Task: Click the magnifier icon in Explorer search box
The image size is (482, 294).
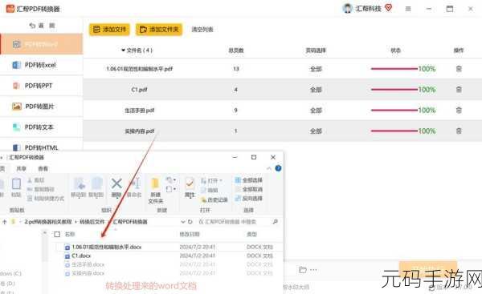Action: (x=275, y=222)
